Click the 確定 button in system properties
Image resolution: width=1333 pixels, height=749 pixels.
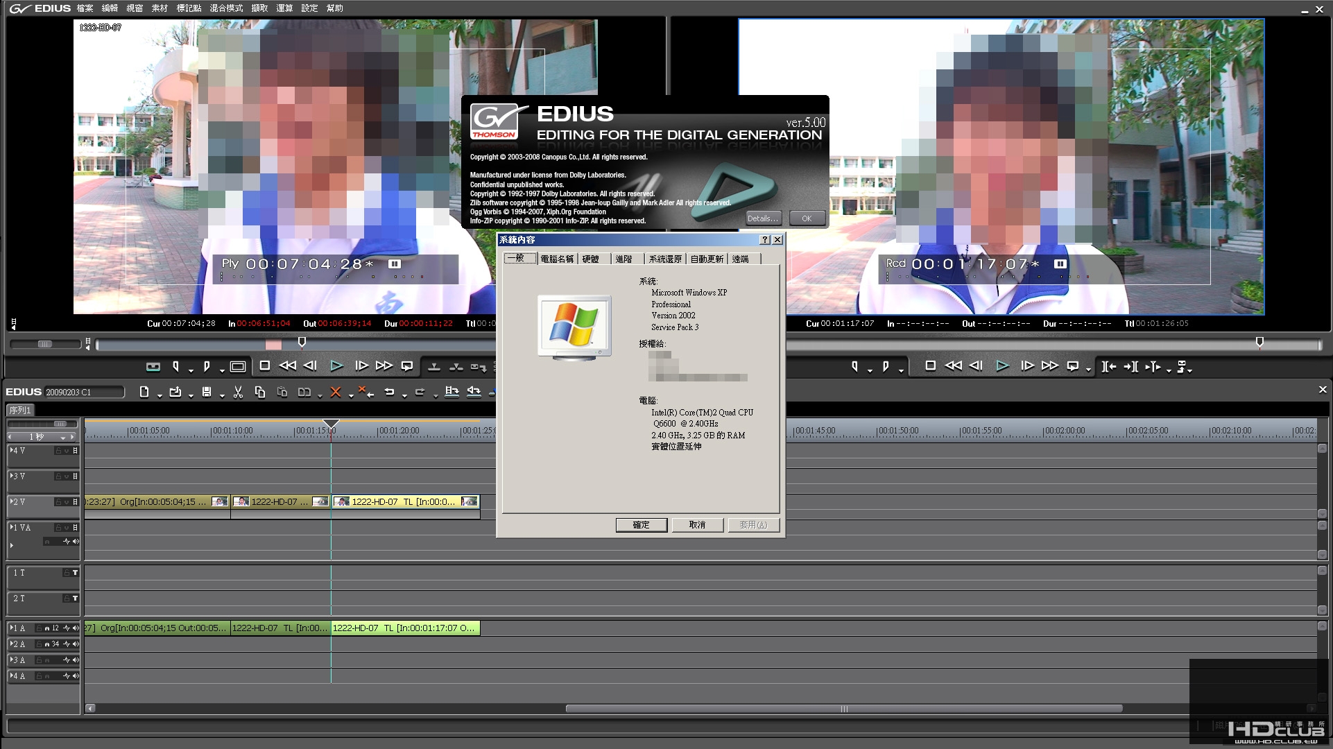tap(641, 525)
